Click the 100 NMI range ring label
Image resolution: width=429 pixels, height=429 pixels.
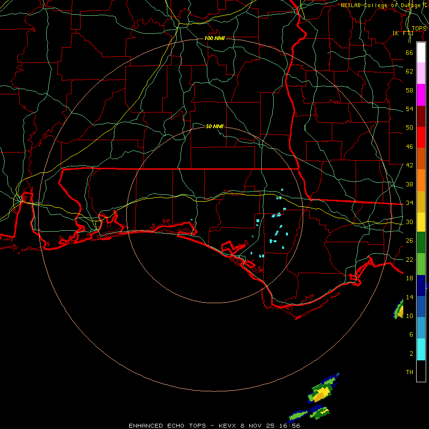(214, 38)
